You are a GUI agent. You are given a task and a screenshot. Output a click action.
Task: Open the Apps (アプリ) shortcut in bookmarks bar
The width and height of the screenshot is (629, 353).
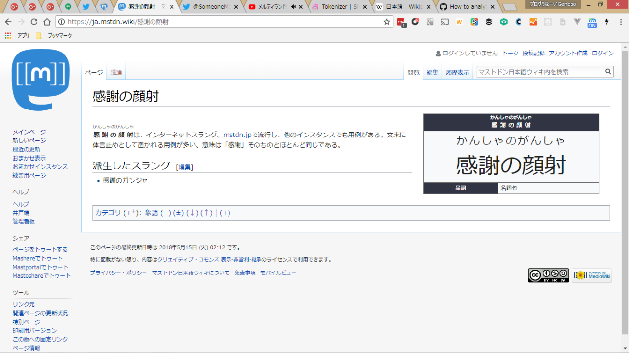(17, 36)
